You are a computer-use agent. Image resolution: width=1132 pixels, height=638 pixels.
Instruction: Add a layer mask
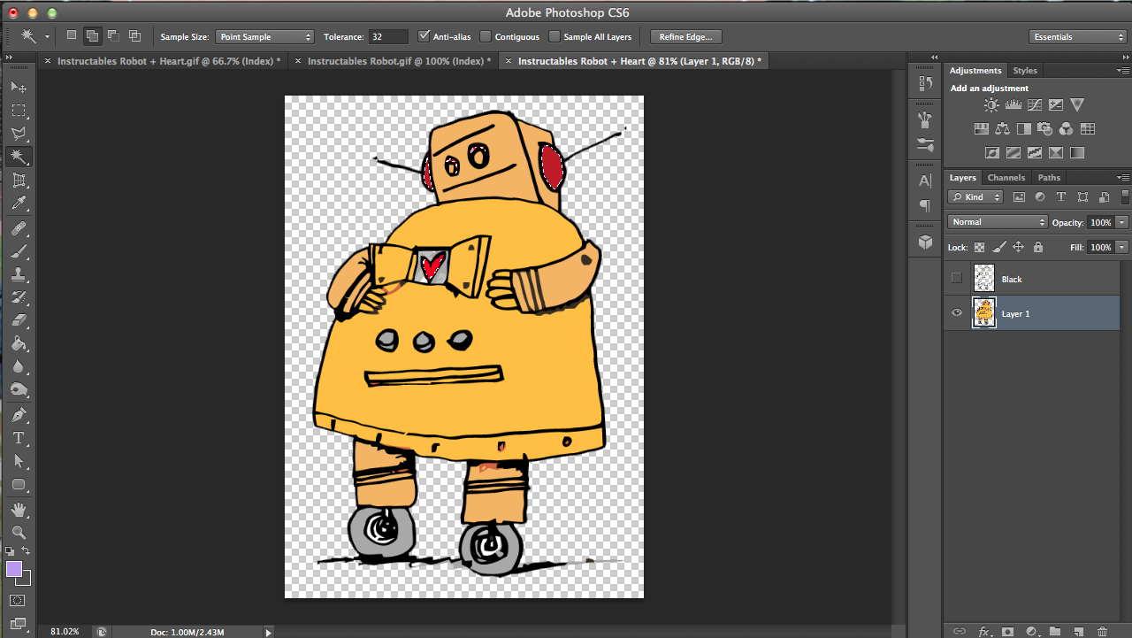1007,631
